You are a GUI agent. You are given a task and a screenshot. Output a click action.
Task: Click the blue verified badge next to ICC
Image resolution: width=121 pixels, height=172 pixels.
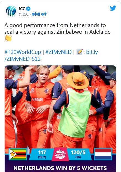click(28, 9)
